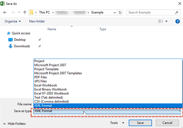Sort by the Name column
Screen dimensions: 183x128
click(52, 29)
